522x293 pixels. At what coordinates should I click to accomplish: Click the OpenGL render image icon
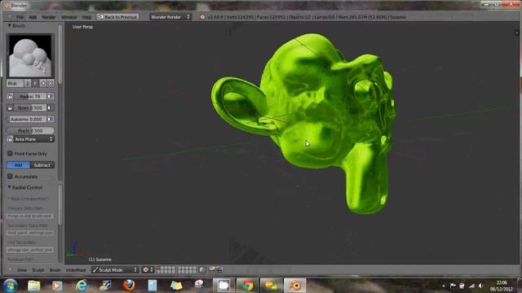212,269
